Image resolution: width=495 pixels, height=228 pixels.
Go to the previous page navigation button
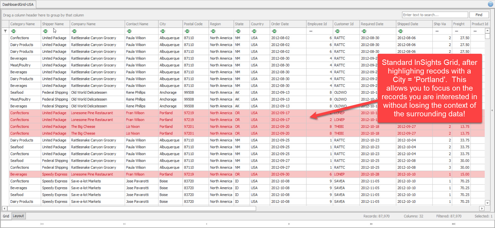[124, 224]
